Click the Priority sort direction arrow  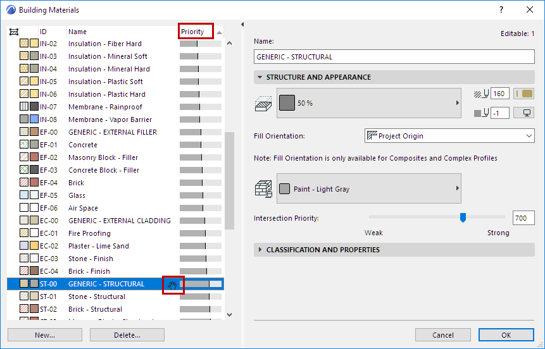(x=219, y=32)
